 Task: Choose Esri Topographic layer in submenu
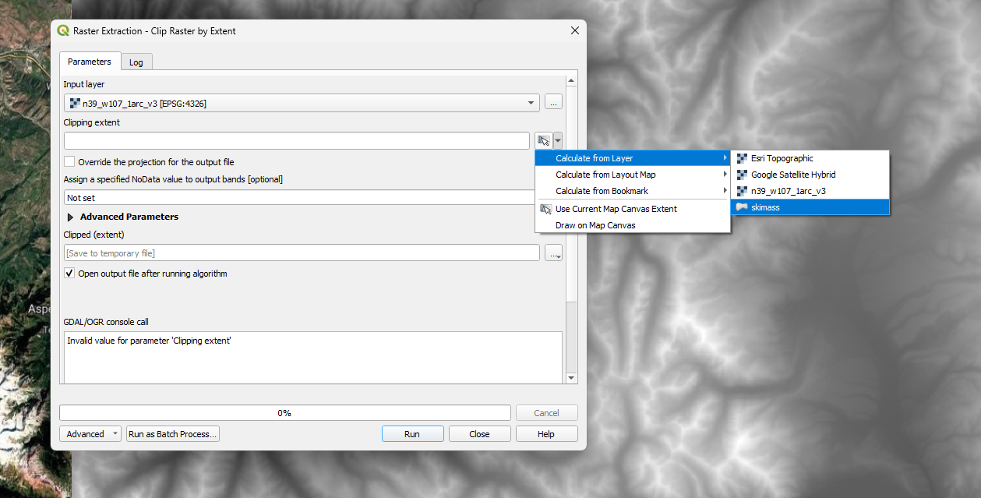point(782,158)
